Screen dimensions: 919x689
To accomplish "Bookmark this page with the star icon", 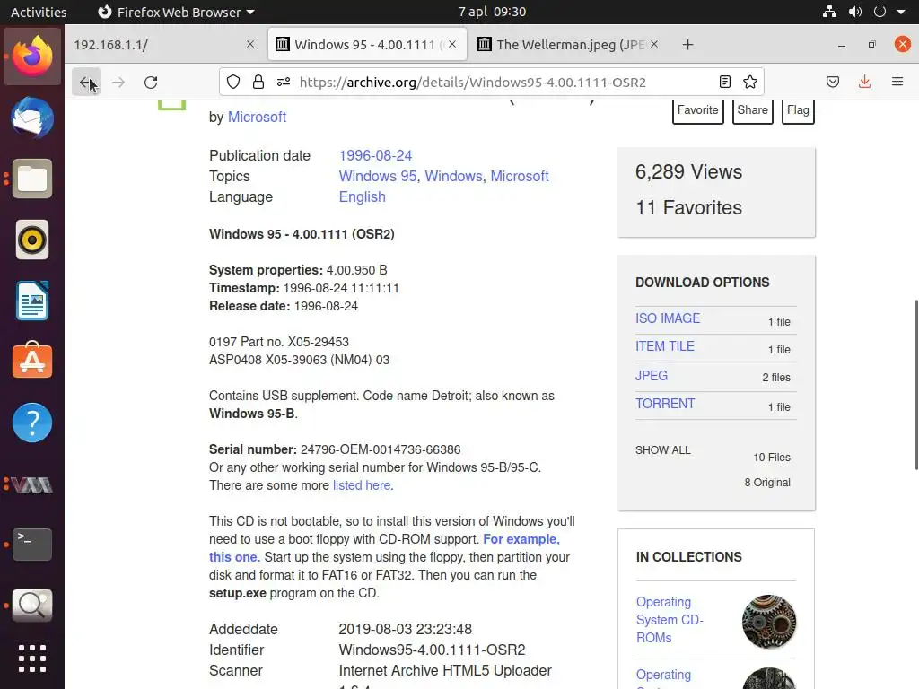I will click(750, 82).
